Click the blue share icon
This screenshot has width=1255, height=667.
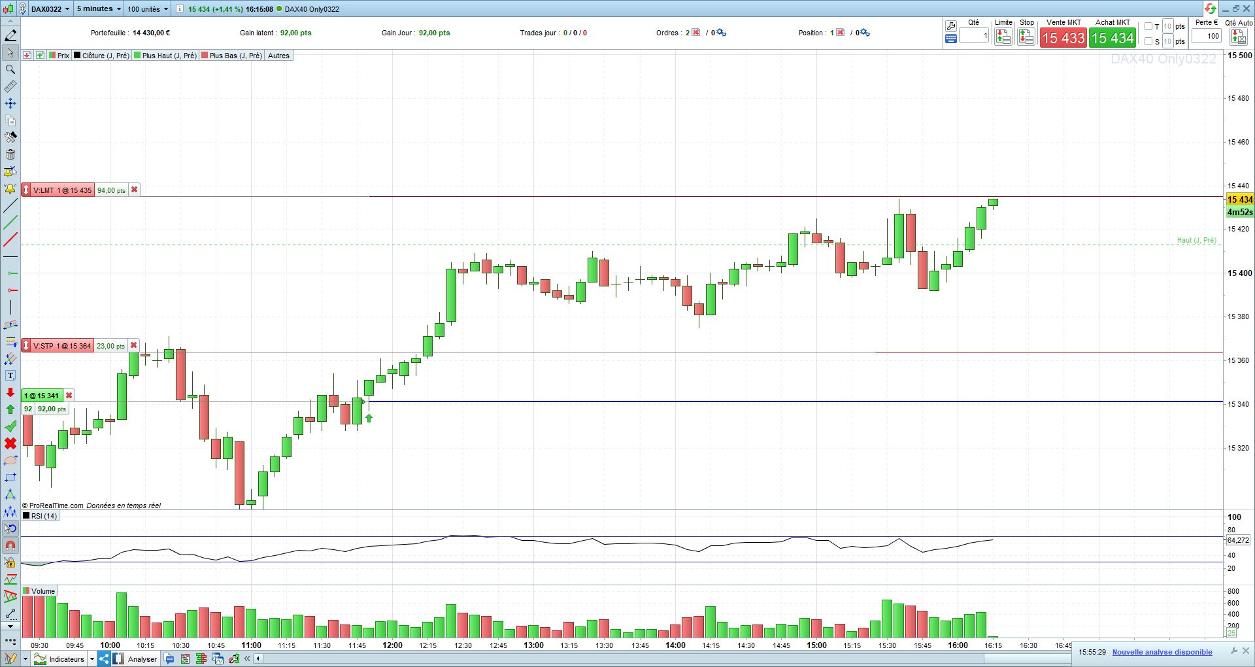104,658
